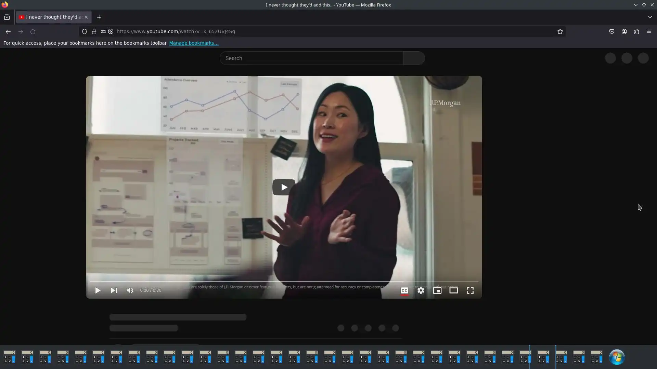Open the Manage bookmarks link

[x=194, y=43]
